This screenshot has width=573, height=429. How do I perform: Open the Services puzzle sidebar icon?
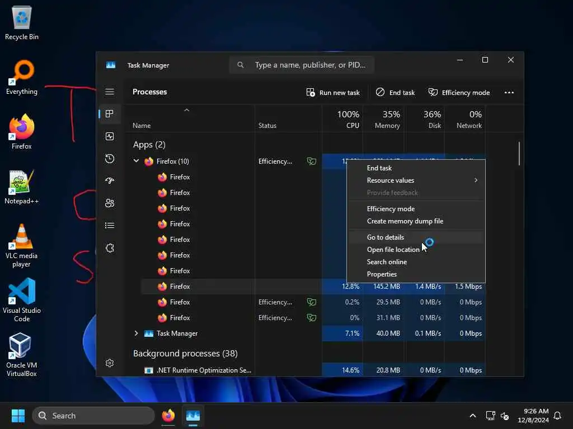click(x=110, y=248)
